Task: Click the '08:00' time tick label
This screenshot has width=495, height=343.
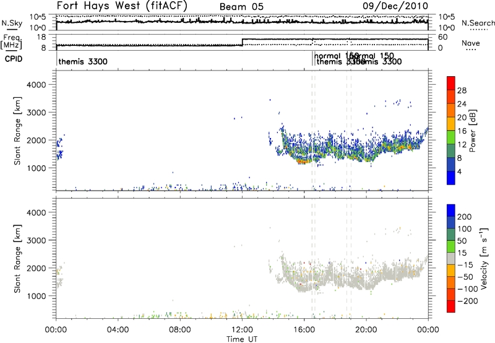Action: coord(180,330)
